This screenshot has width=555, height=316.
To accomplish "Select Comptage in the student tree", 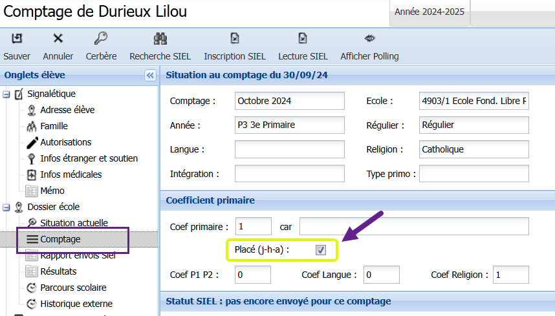I will click(x=60, y=239).
